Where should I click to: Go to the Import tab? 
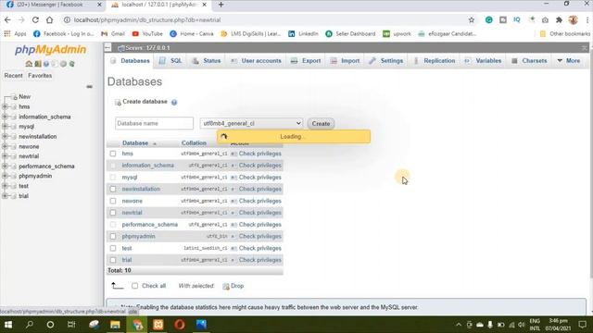point(345,61)
